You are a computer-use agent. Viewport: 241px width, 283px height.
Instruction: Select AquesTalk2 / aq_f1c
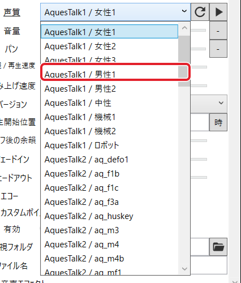pos(109,188)
